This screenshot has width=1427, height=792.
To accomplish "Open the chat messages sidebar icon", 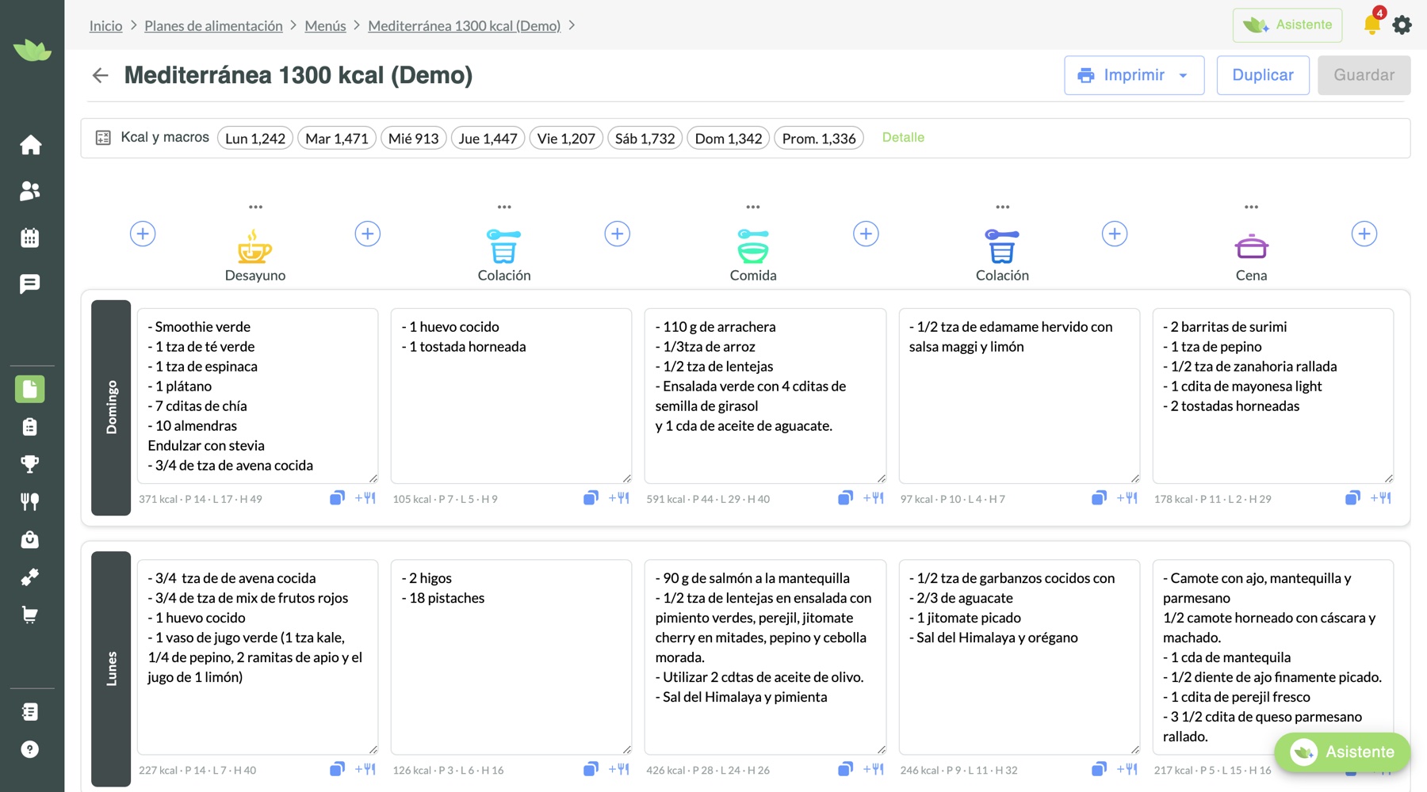I will 30,284.
